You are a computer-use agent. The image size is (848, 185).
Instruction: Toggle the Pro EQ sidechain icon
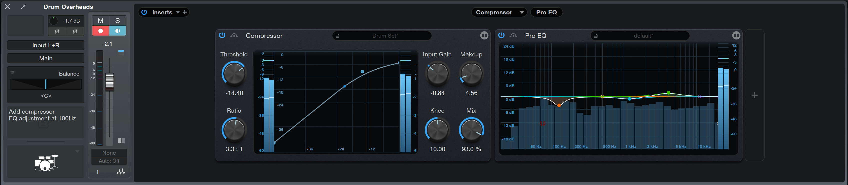tap(513, 35)
